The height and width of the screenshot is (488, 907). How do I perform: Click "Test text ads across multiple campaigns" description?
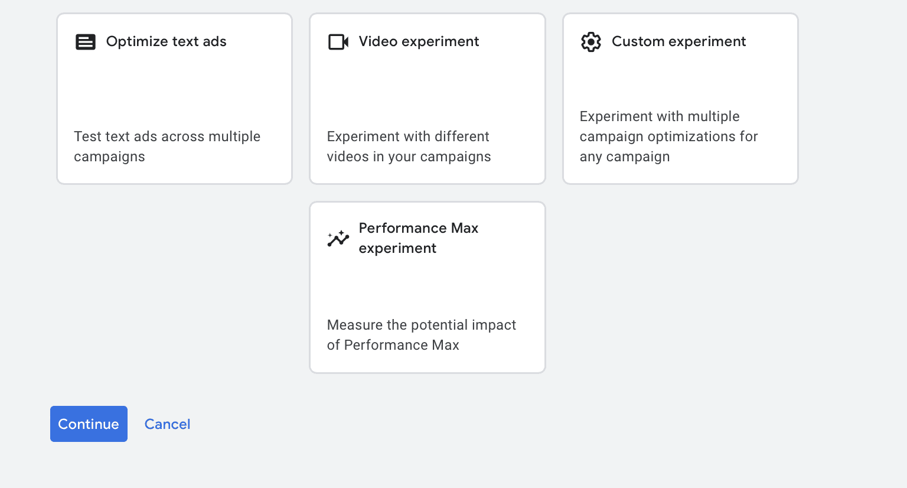[x=167, y=147]
